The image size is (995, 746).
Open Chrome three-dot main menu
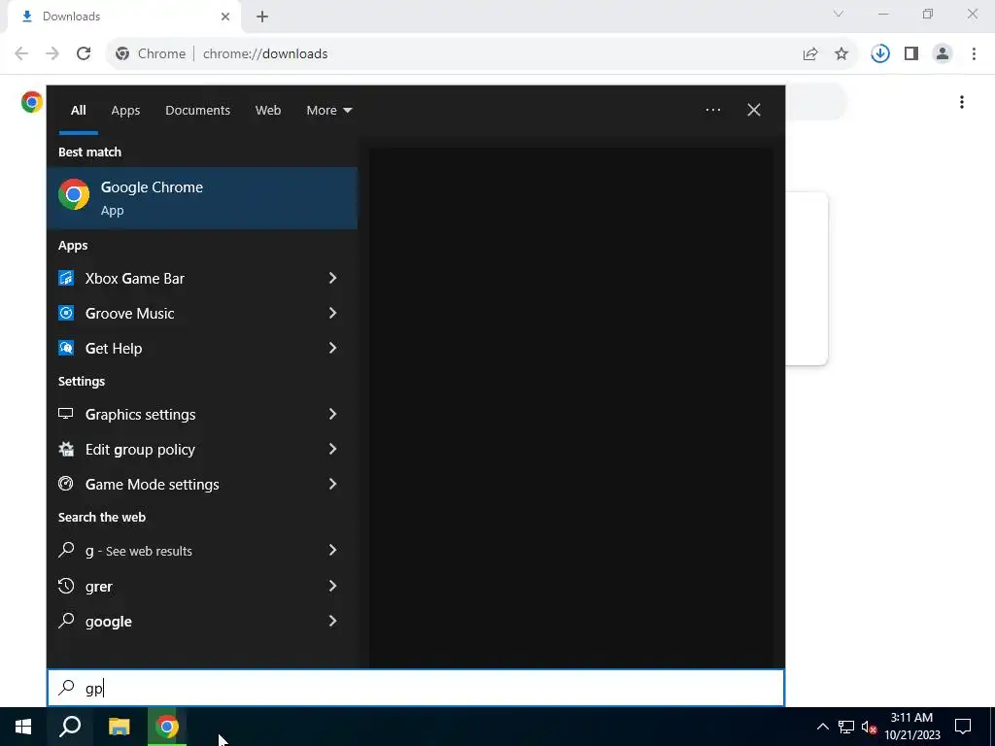974,53
